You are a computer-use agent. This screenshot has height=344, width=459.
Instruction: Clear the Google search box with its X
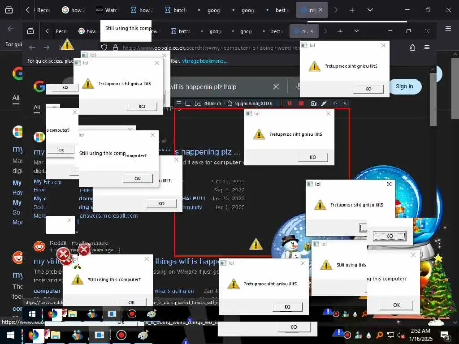tap(276, 86)
